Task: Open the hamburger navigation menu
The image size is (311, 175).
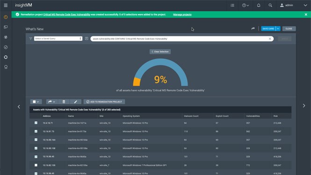Action: pos(6,5)
